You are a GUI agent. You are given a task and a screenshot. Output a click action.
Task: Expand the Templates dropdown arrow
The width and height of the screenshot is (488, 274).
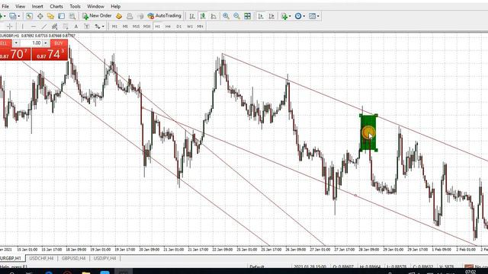pos(318,16)
